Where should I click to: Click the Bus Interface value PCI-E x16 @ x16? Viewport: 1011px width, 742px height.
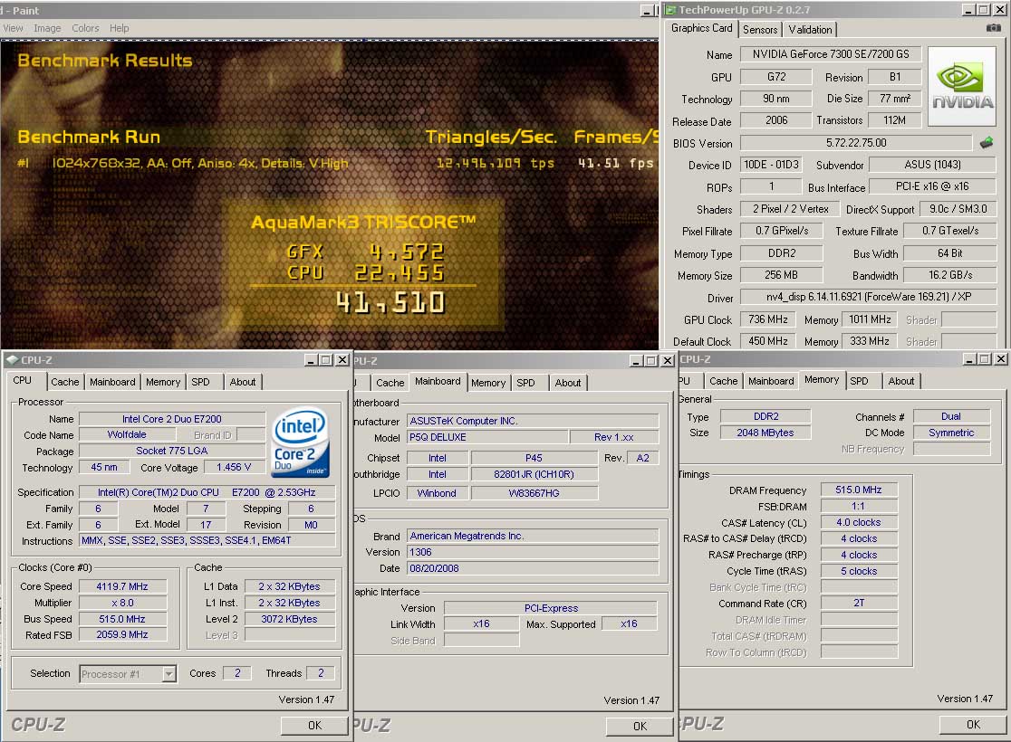931,186
